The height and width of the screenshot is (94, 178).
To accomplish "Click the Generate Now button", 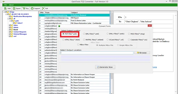I will 105,67.
